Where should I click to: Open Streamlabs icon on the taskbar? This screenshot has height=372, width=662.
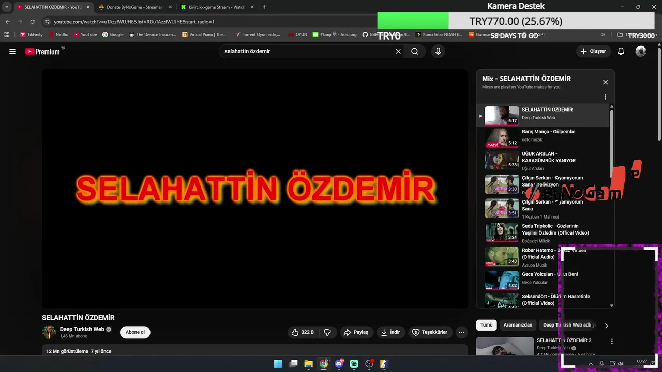(x=354, y=363)
